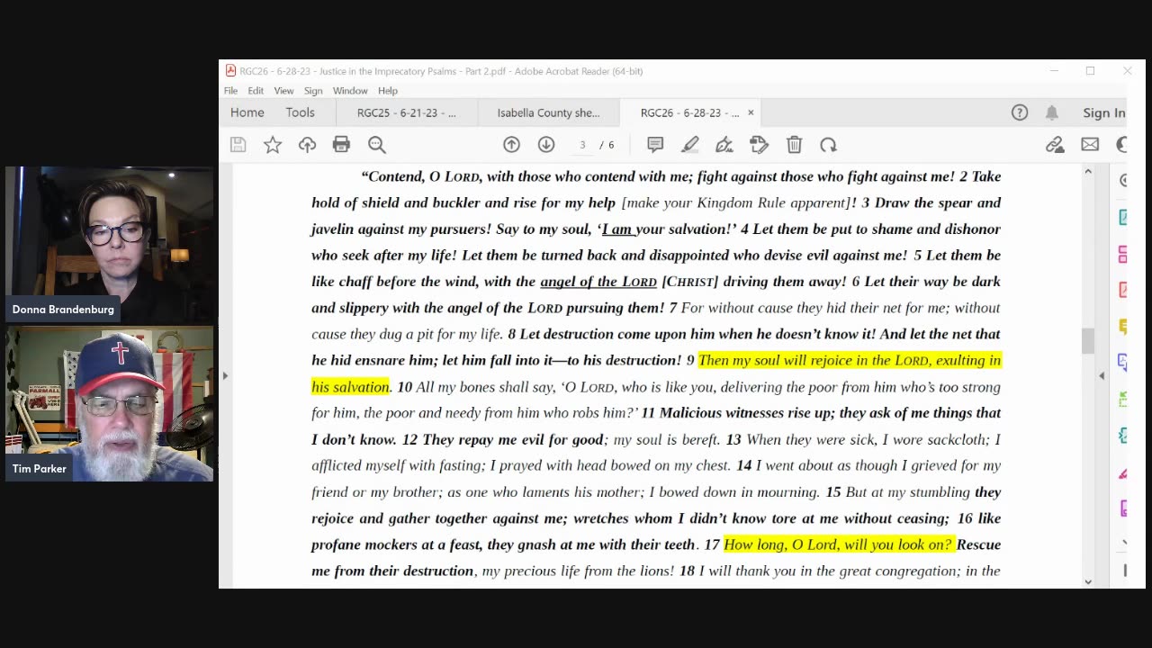
Task: Click the bracketed text '[make your Kingdom Rule apparent]'
Action: [736, 203]
